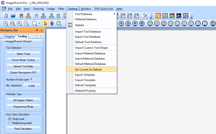The image size is (216, 134).
Task: Collapse the Image2Punch Wizard section
Action: 4,41
